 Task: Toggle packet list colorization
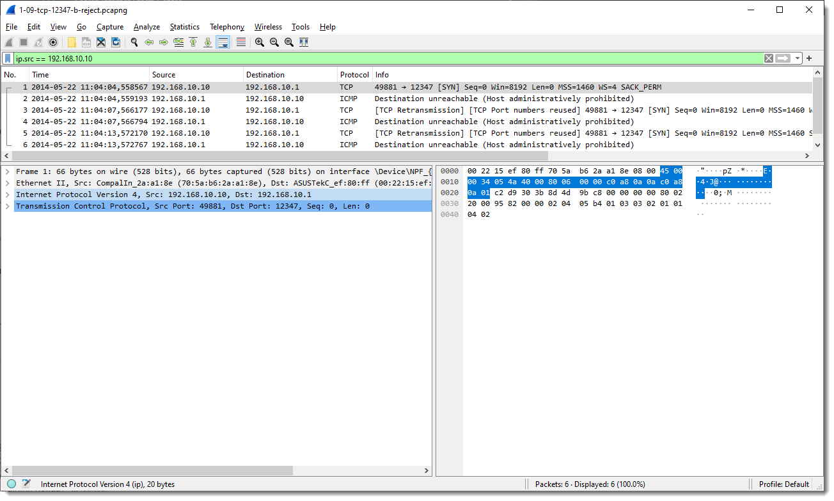(241, 42)
